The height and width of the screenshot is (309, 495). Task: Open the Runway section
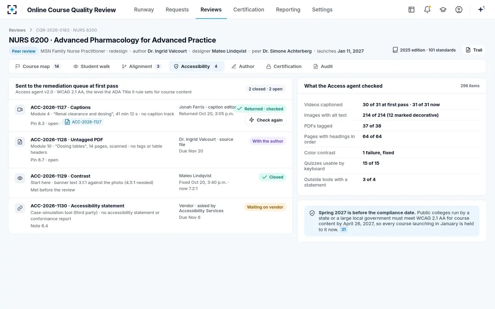coord(144,10)
